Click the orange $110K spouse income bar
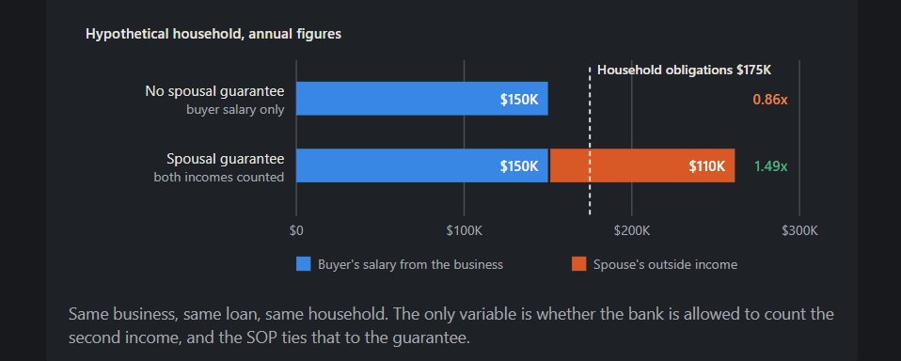901x361 pixels. pyautogui.click(x=641, y=165)
